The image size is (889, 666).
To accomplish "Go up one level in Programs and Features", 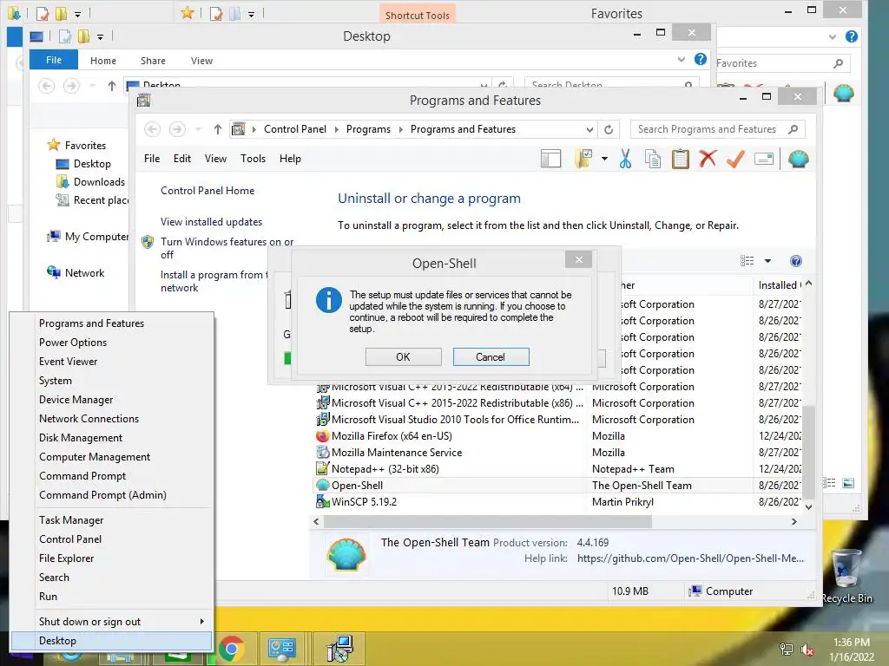I will pos(218,129).
